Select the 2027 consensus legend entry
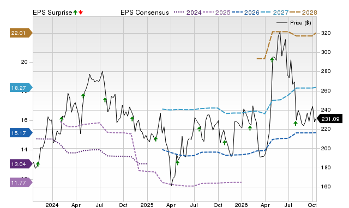This screenshot has height=208, width=349. (x=274, y=13)
